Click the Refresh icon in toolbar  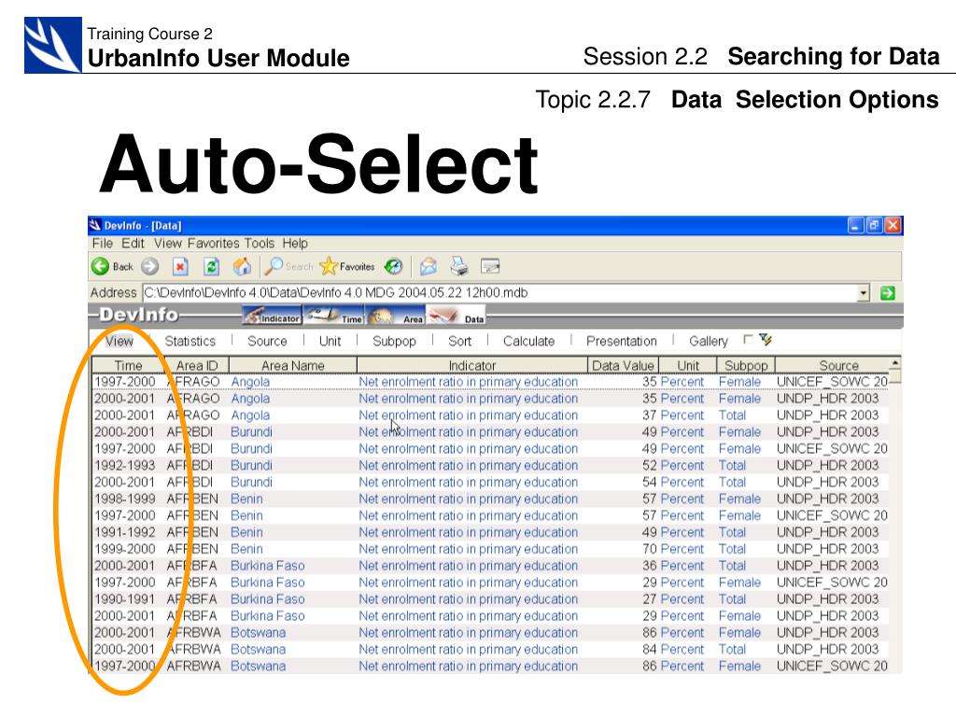[x=212, y=267]
